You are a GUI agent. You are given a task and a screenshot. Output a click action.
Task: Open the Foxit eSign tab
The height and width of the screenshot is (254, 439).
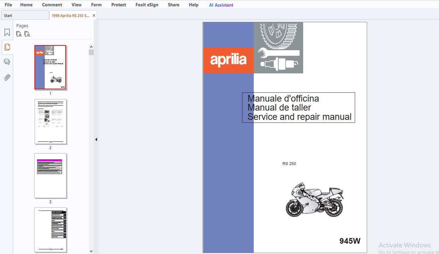pyautogui.click(x=147, y=5)
